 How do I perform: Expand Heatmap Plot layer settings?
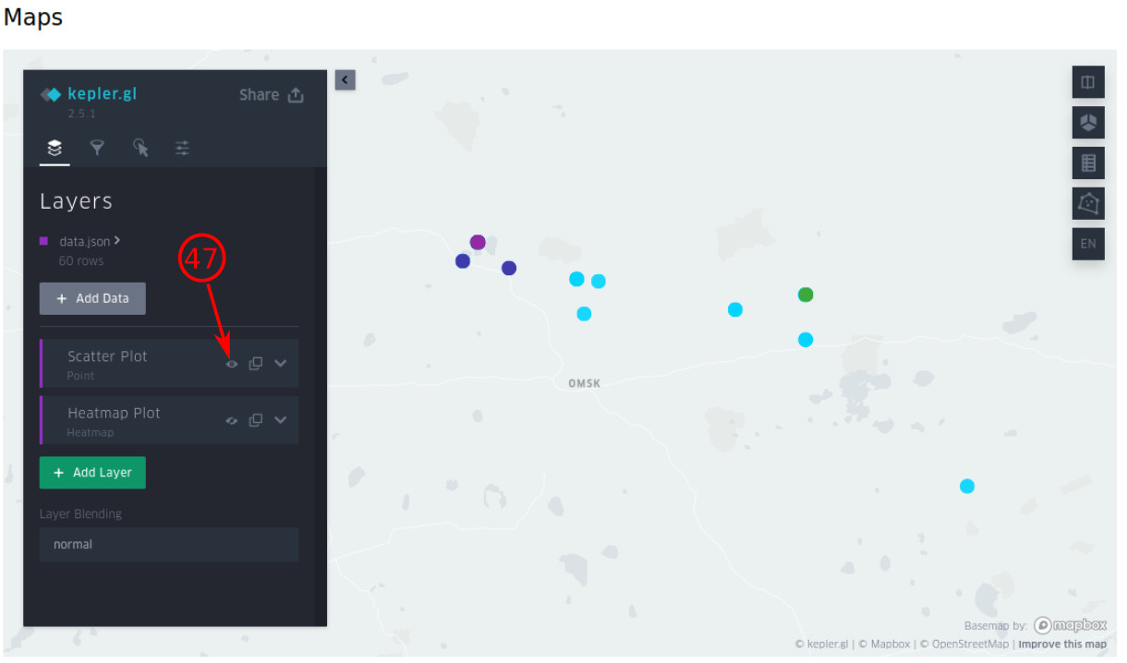281,420
